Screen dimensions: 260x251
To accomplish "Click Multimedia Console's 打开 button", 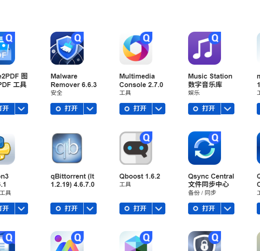I will (x=136, y=109).
